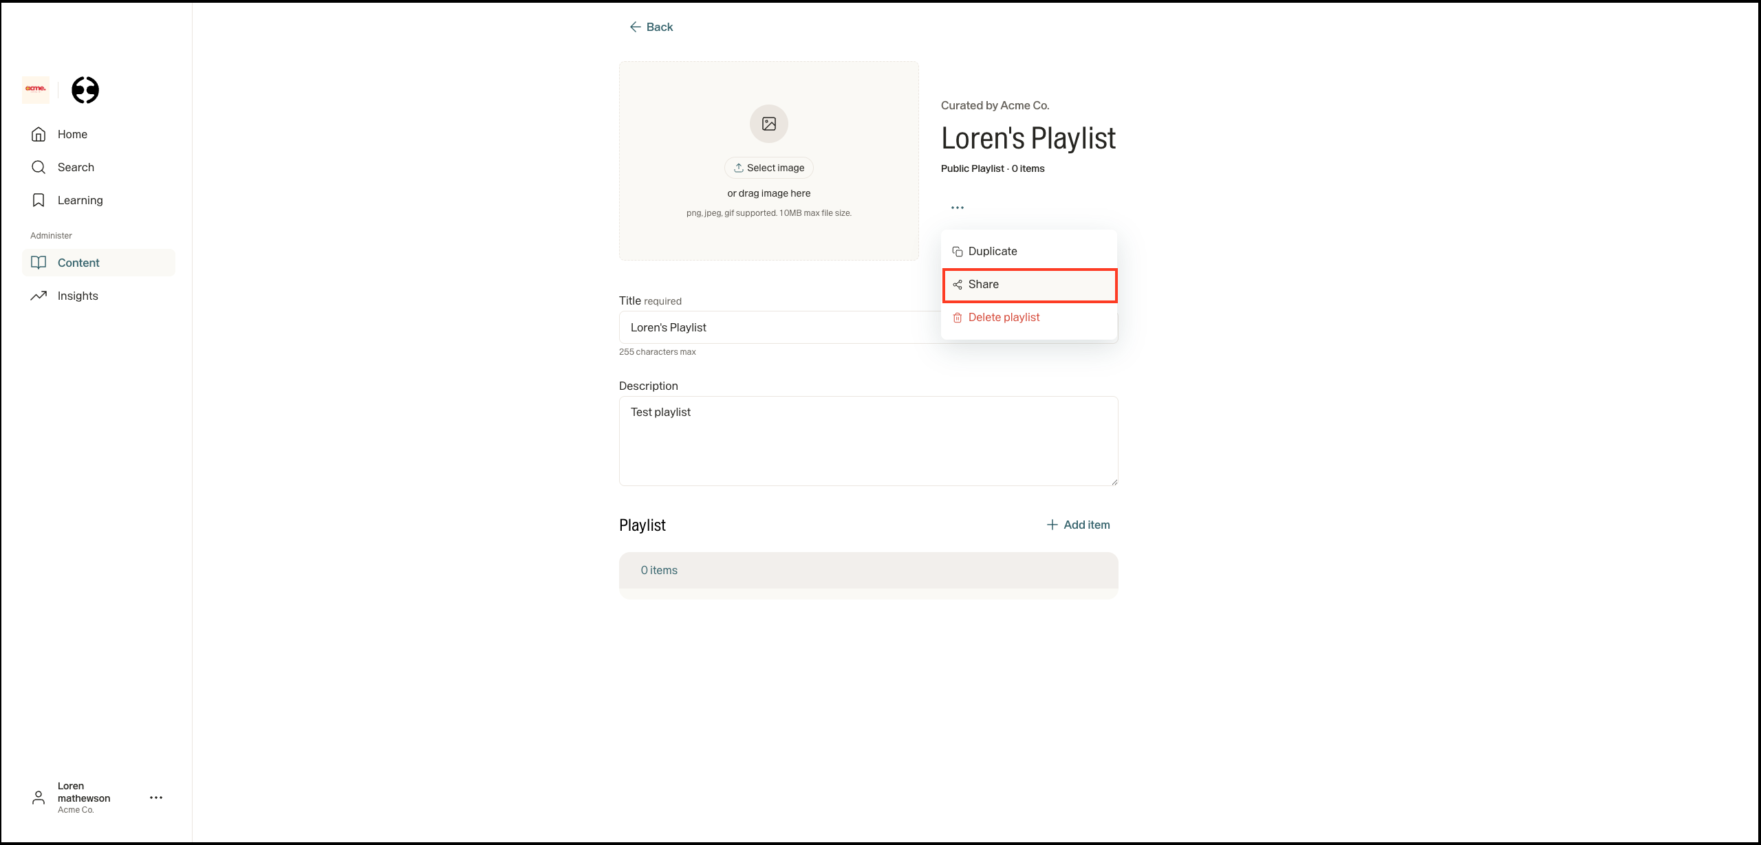
Task: Click the user profile avatar icon
Action: tap(39, 798)
